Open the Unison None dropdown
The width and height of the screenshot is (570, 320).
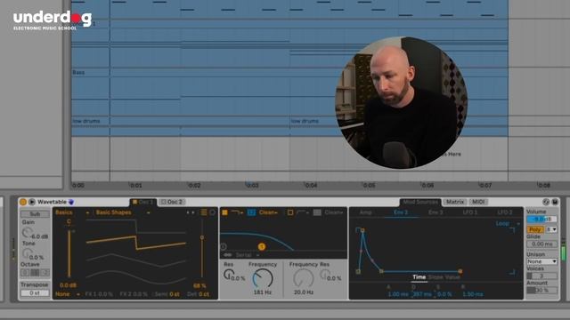pos(541,261)
